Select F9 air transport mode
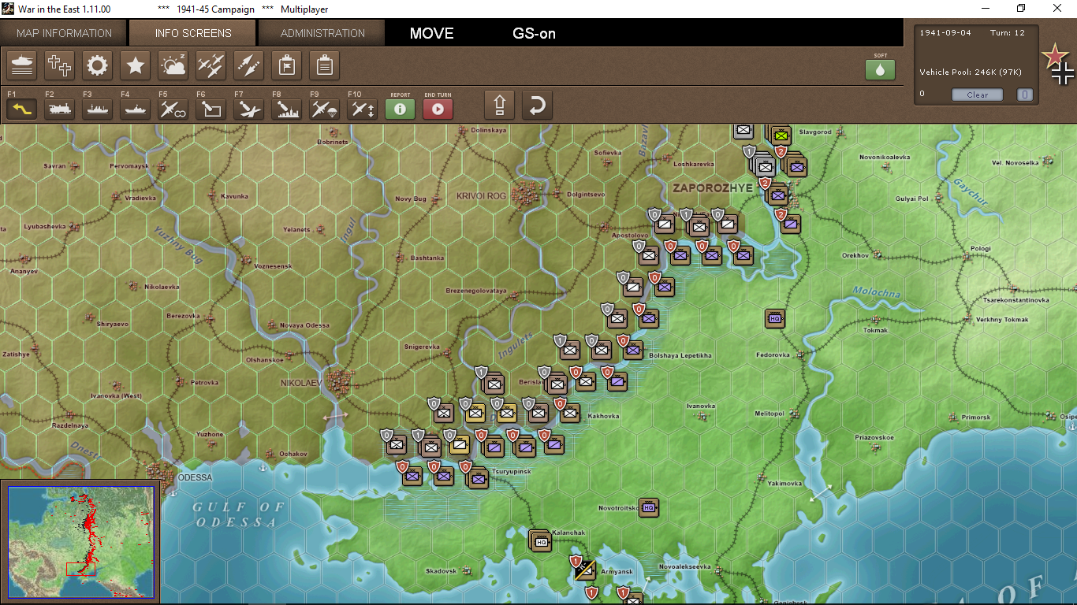 pyautogui.click(x=324, y=109)
